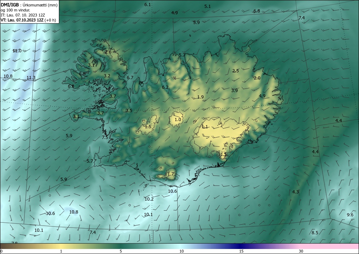Click the 3.9 value label
Screen dimensions: 359x254
tap(234, 90)
